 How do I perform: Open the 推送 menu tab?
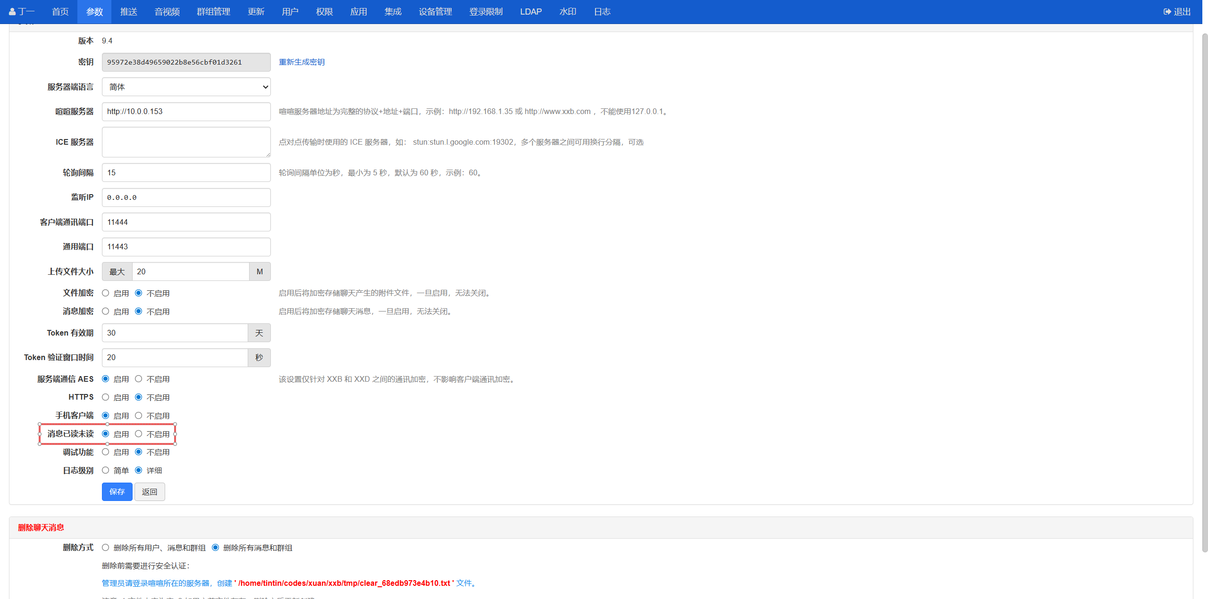pos(128,12)
